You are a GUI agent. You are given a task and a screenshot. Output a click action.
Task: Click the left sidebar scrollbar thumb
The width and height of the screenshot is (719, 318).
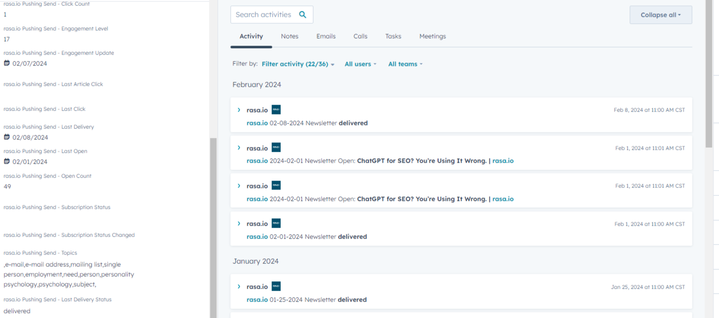click(x=213, y=228)
